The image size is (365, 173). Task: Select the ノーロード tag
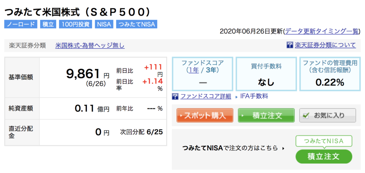pos(21,24)
